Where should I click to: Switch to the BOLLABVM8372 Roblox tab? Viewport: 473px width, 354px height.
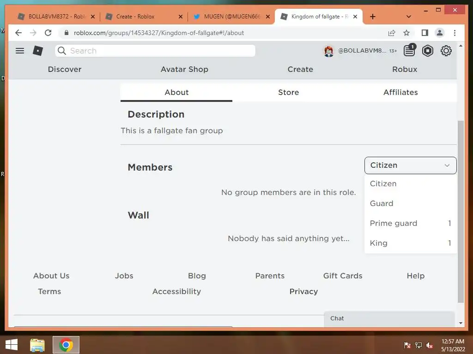point(56,17)
